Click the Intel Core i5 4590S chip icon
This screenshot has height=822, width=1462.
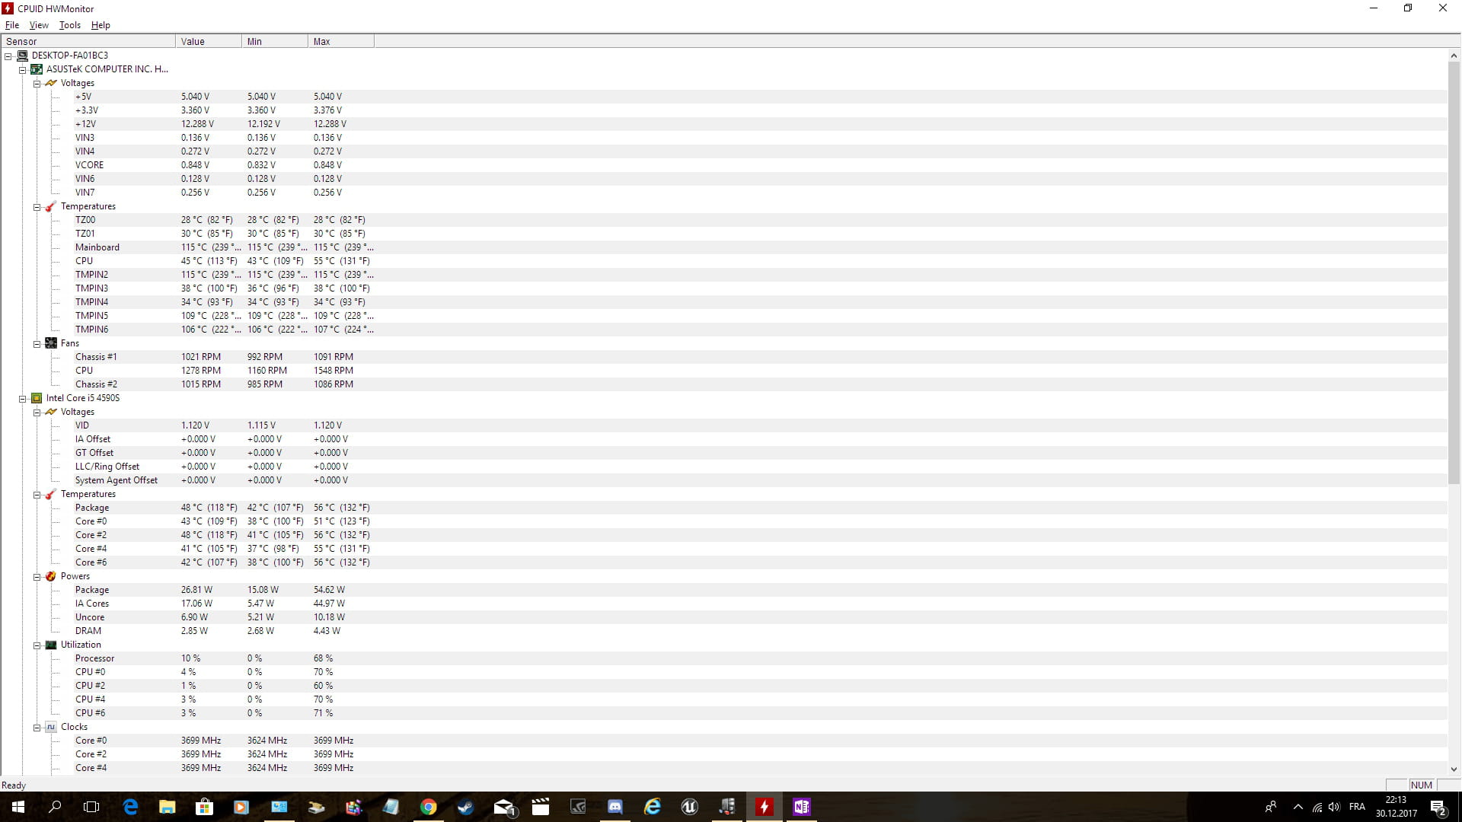37,398
